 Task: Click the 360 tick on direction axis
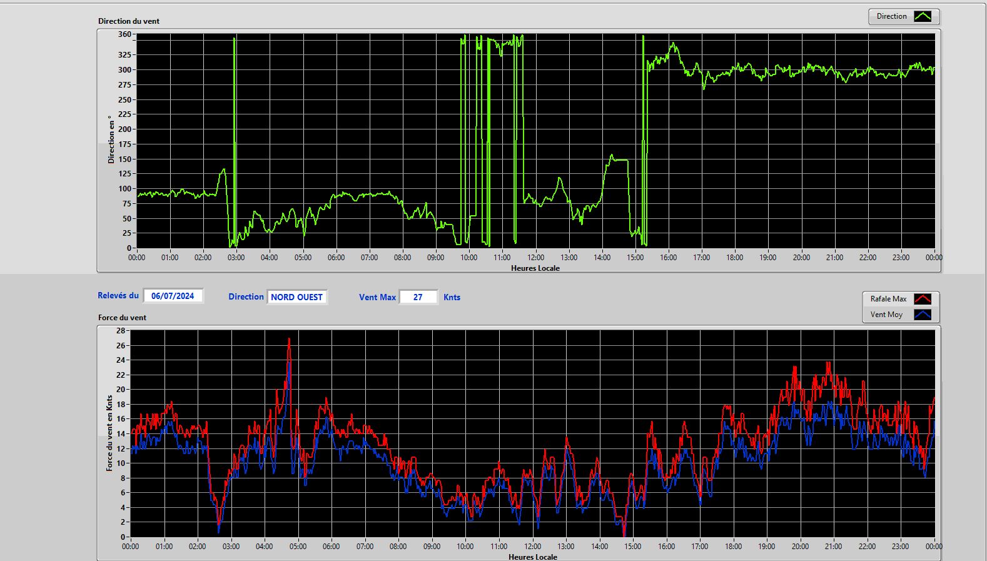tap(124, 34)
